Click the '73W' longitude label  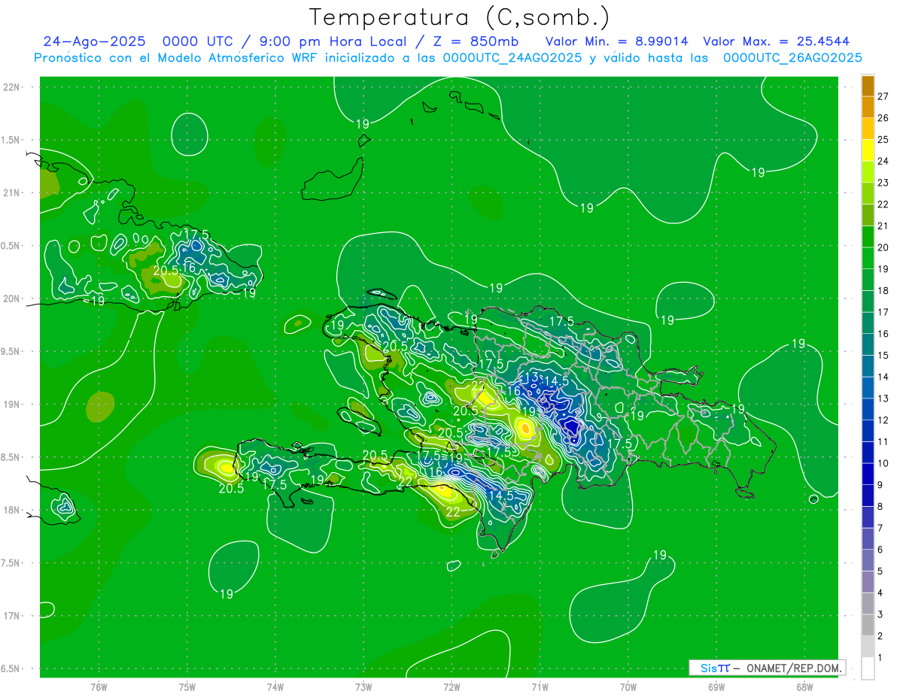(x=363, y=686)
